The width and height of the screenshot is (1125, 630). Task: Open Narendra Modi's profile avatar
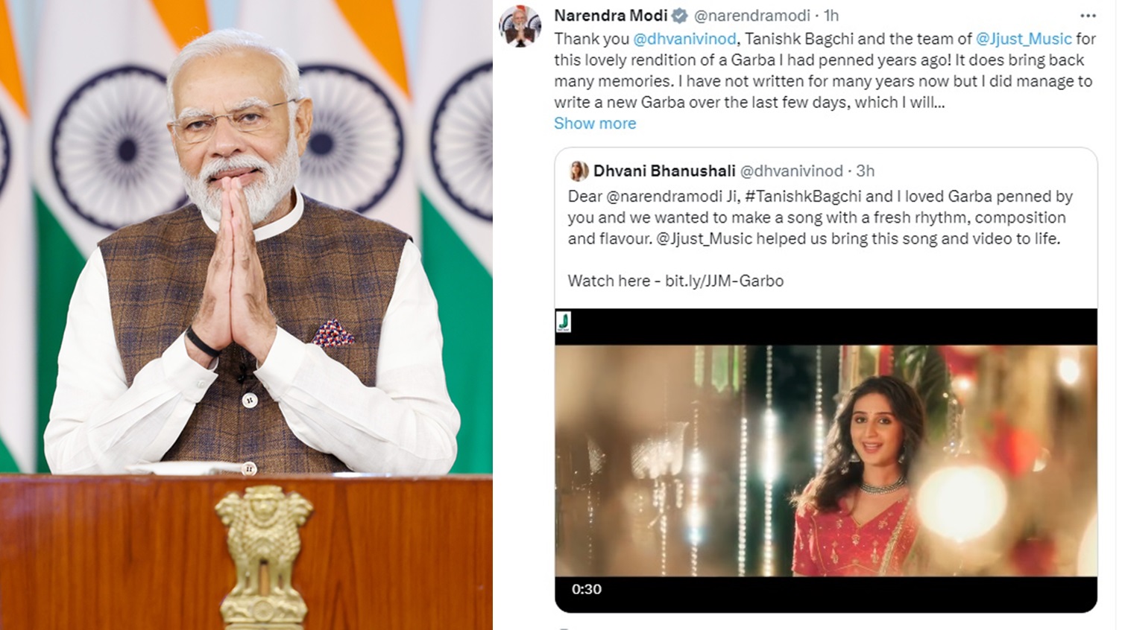coord(520,25)
